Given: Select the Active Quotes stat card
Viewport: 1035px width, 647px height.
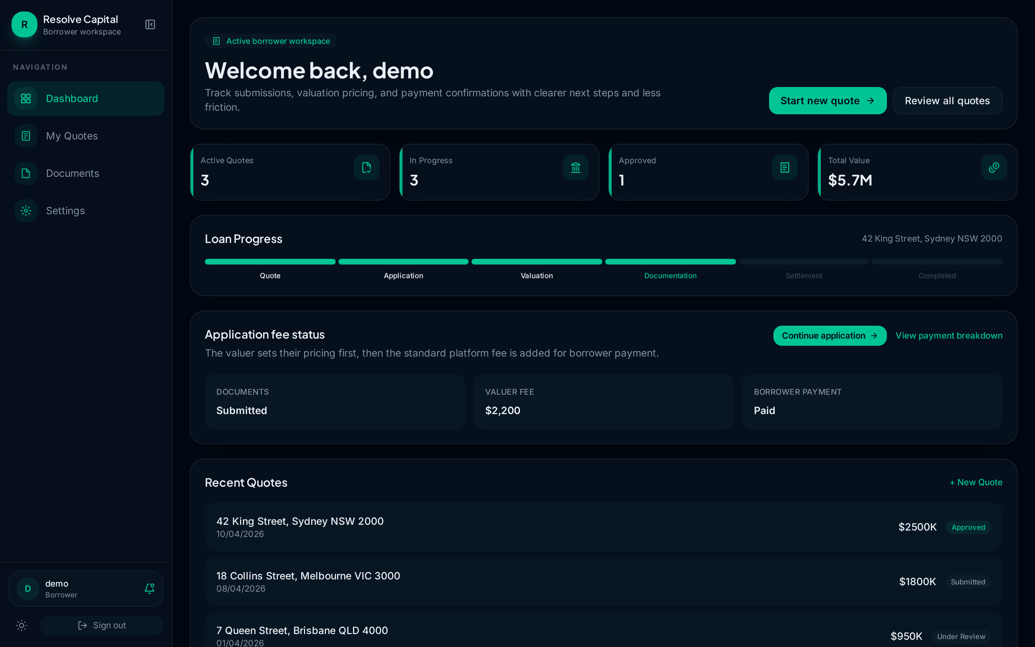Looking at the screenshot, I should (290, 172).
